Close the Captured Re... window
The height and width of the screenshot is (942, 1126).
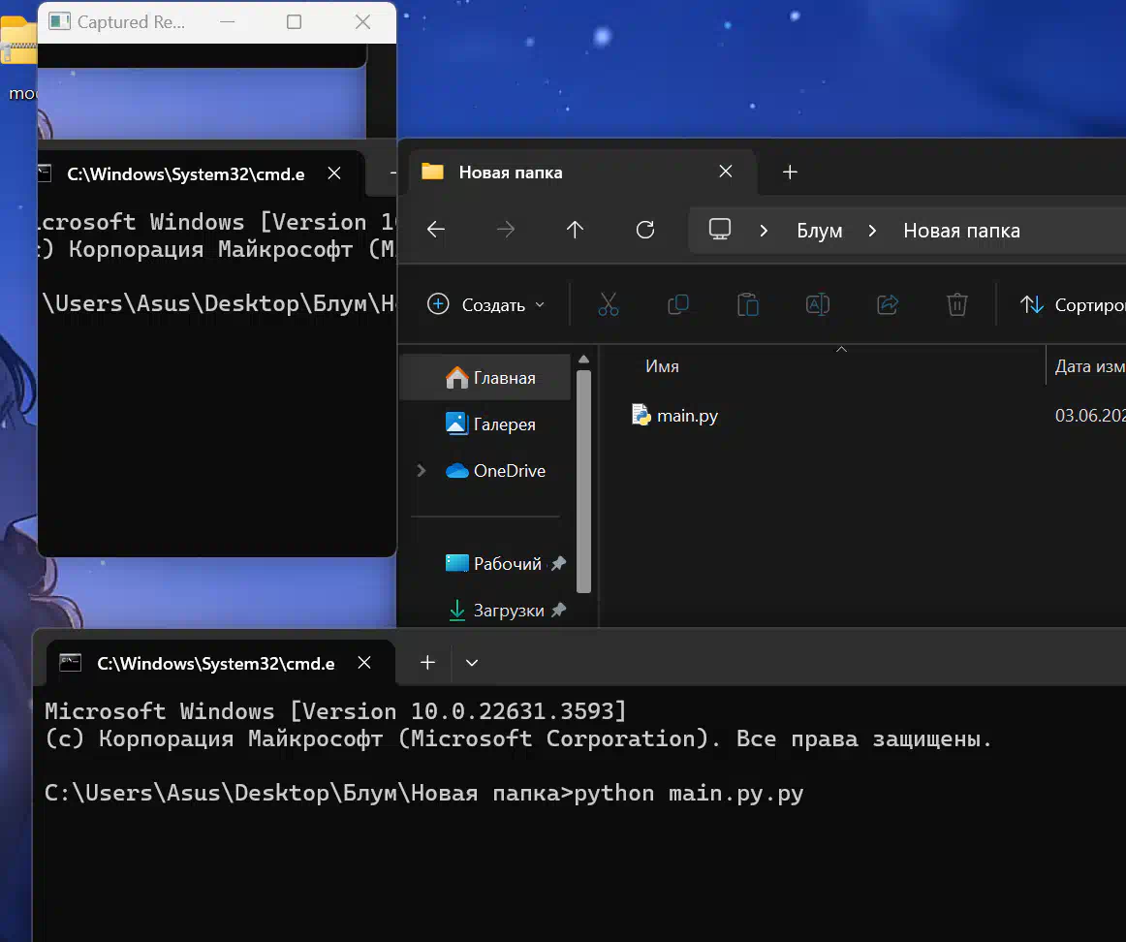362,22
